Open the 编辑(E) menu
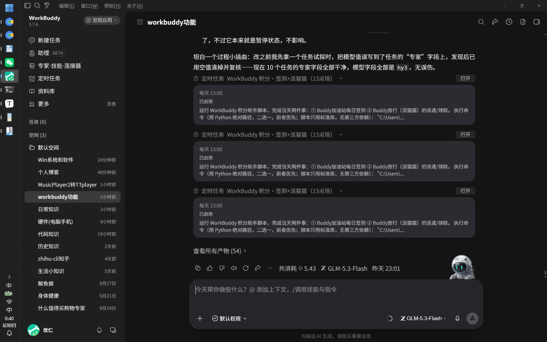Image resolution: width=547 pixels, height=342 pixels. pos(67,6)
